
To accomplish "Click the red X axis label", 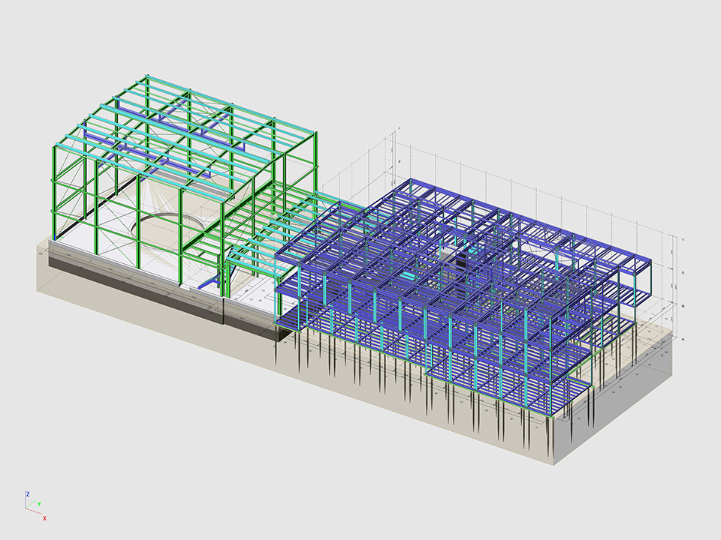I will tap(44, 517).
